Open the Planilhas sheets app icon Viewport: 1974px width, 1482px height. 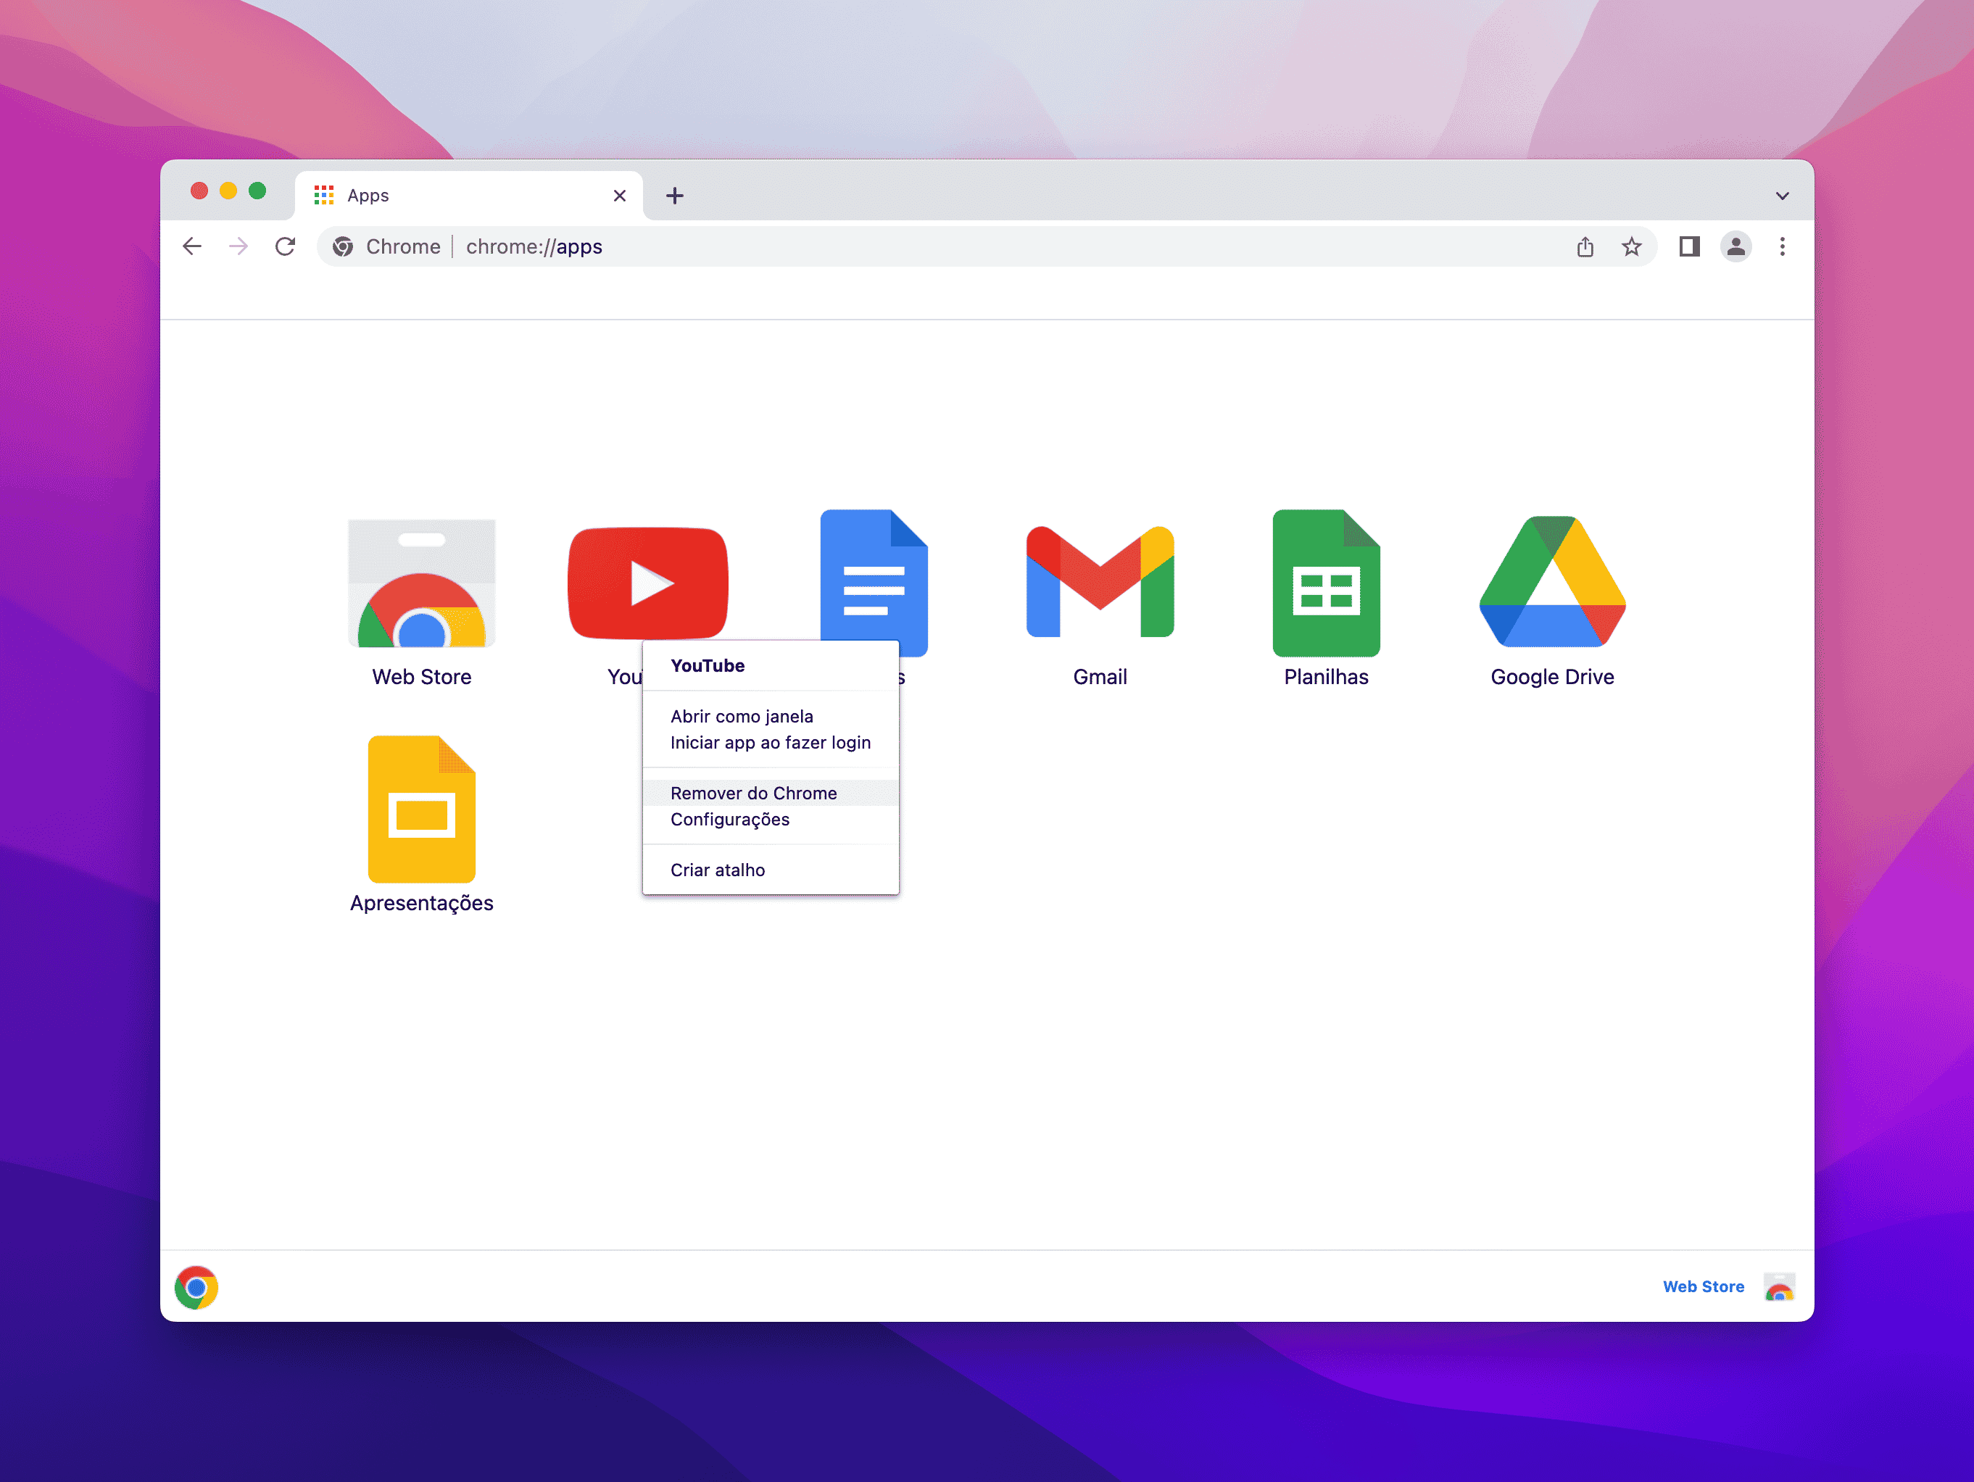tap(1326, 583)
